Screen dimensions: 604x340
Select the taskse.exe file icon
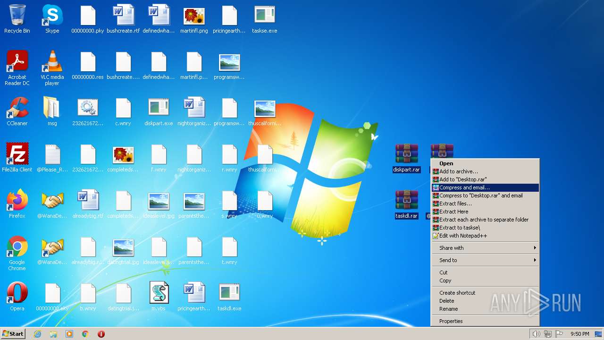point(265,19)
